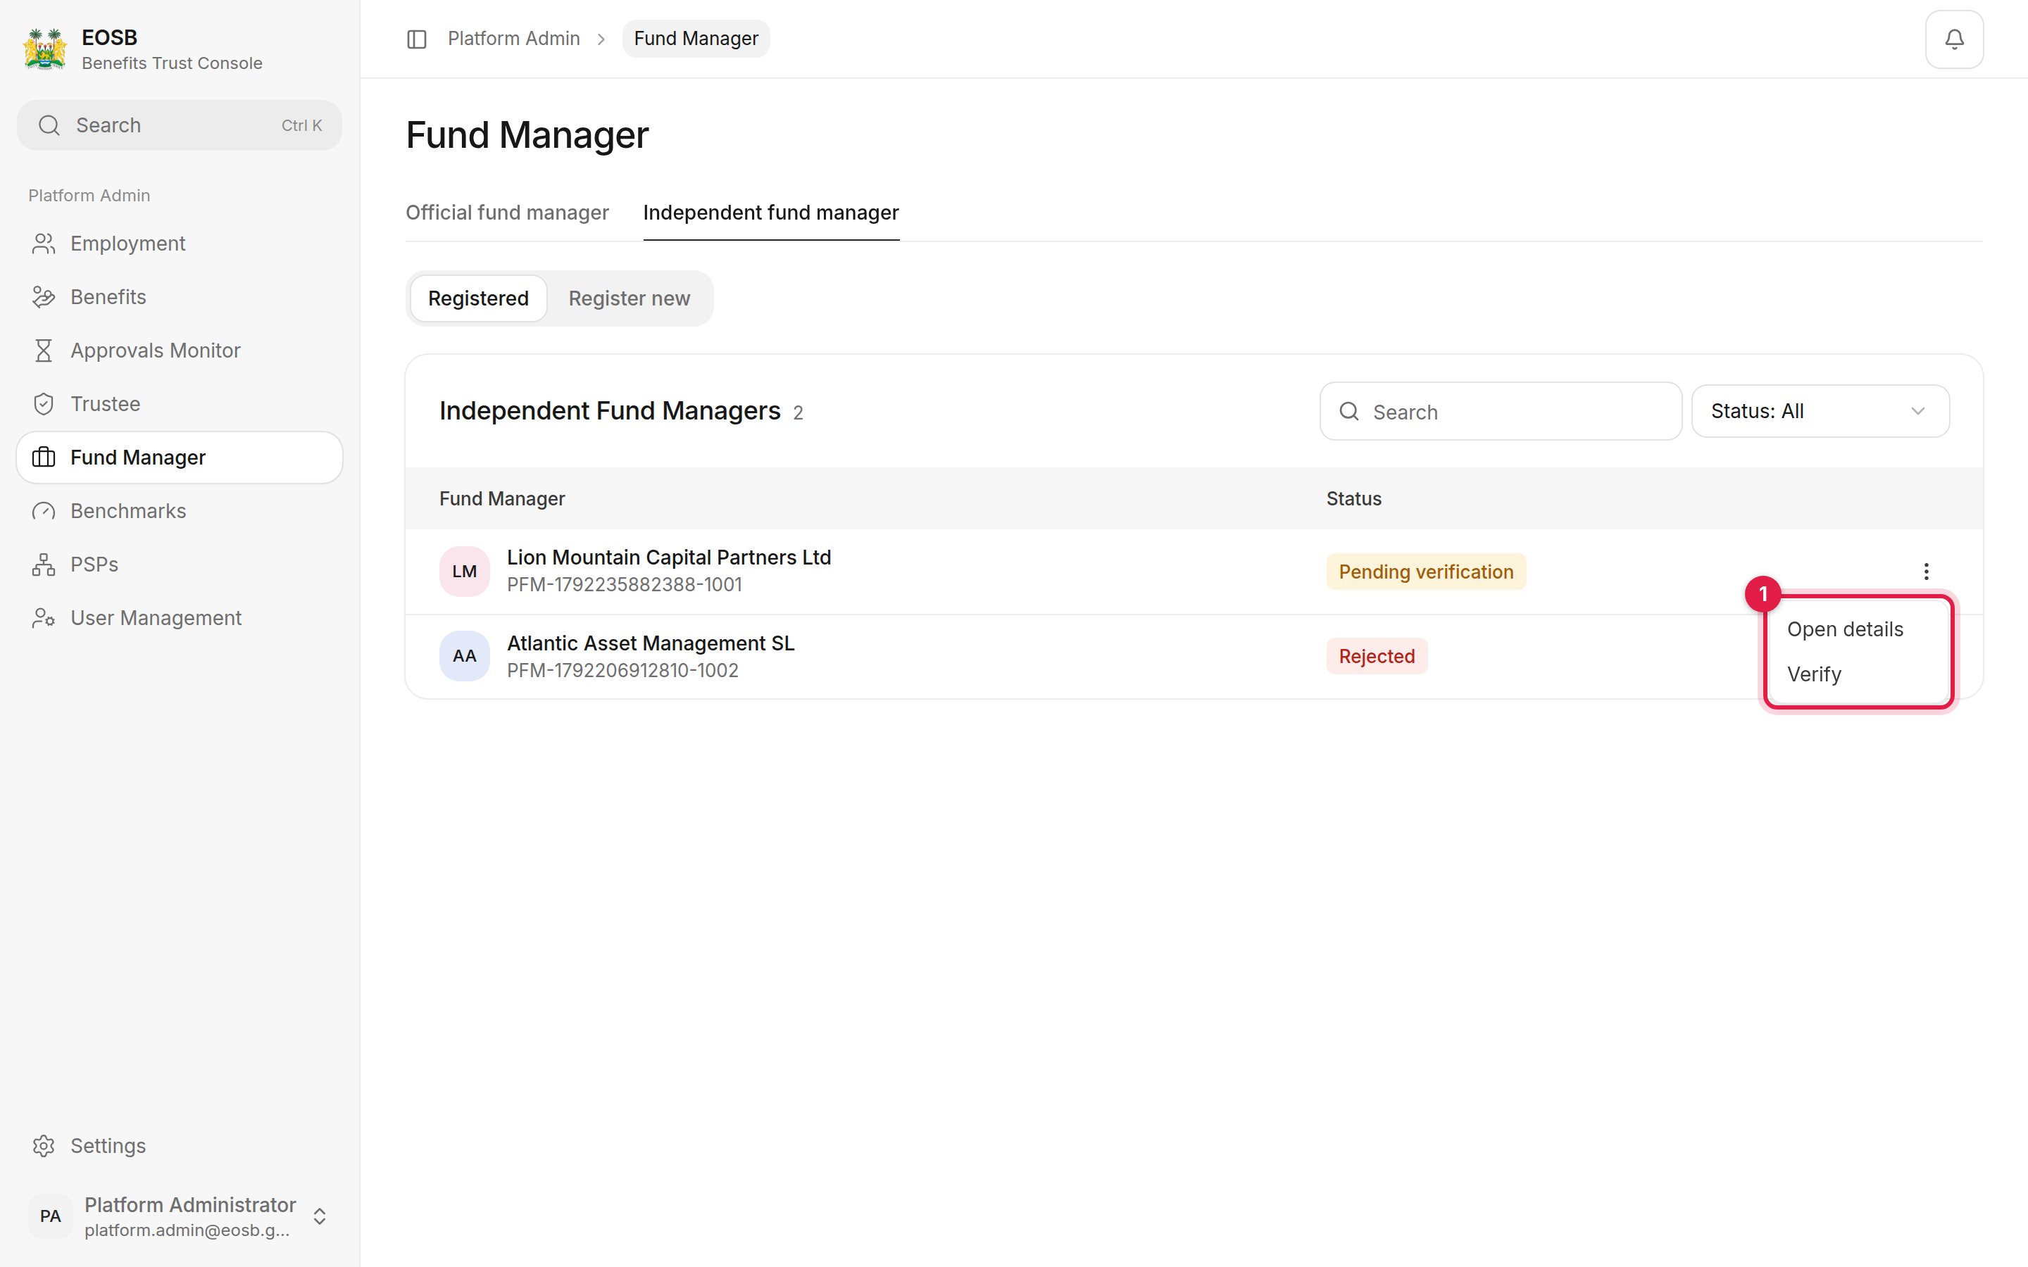Click Lion Mountain Capital Partners Ltd name
This screenshot has width=2028, height=1267.
(669, 558)
